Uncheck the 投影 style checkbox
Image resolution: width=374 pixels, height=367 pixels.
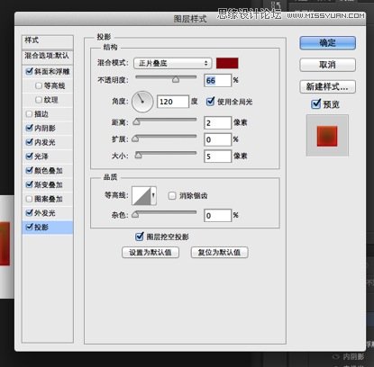29,227
